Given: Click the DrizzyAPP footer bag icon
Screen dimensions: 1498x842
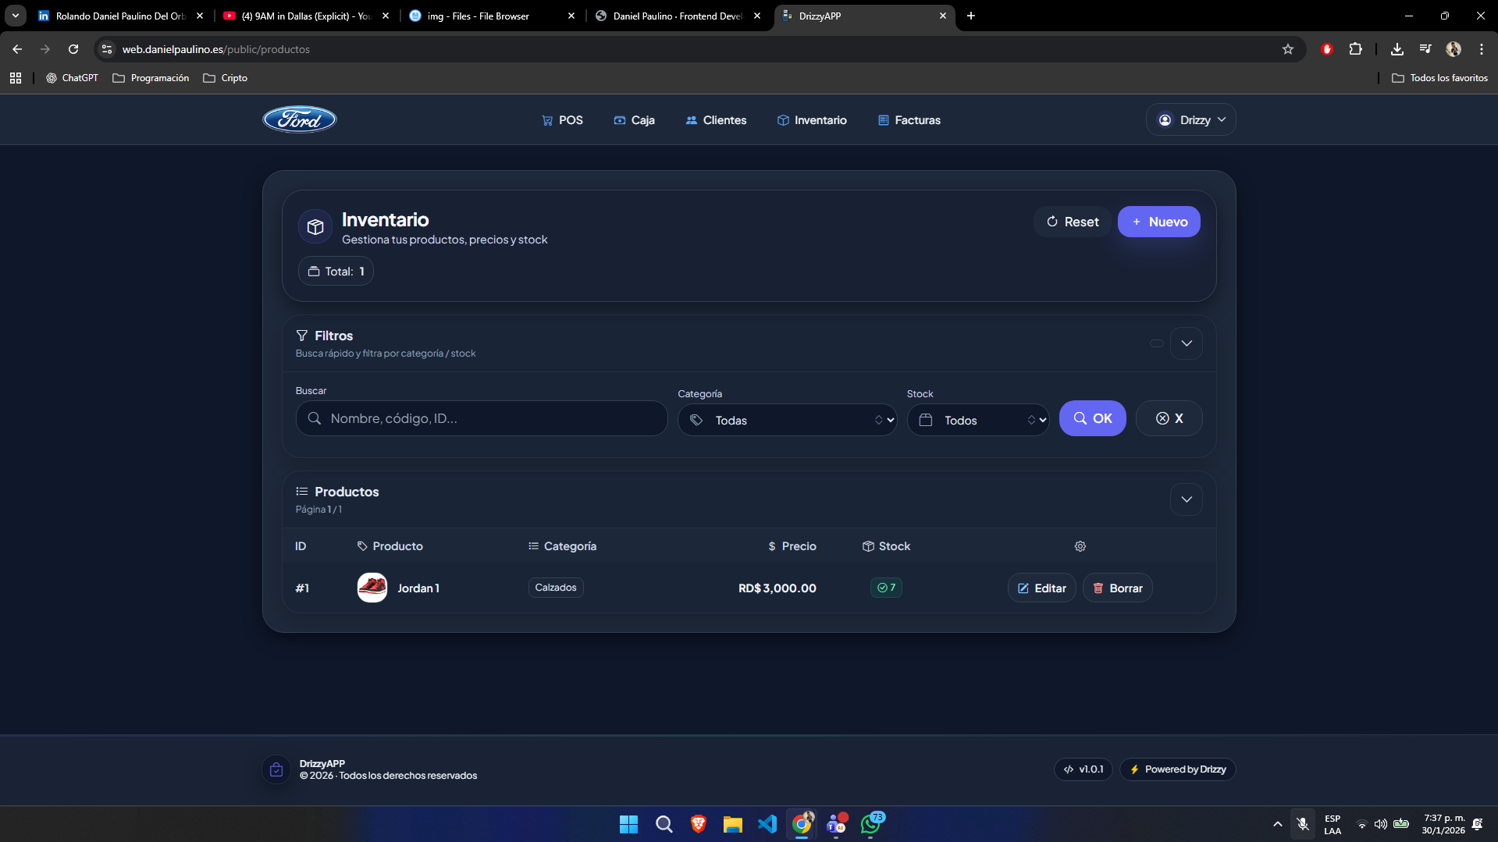Looking at the screenshot, I should coord(276,769).
